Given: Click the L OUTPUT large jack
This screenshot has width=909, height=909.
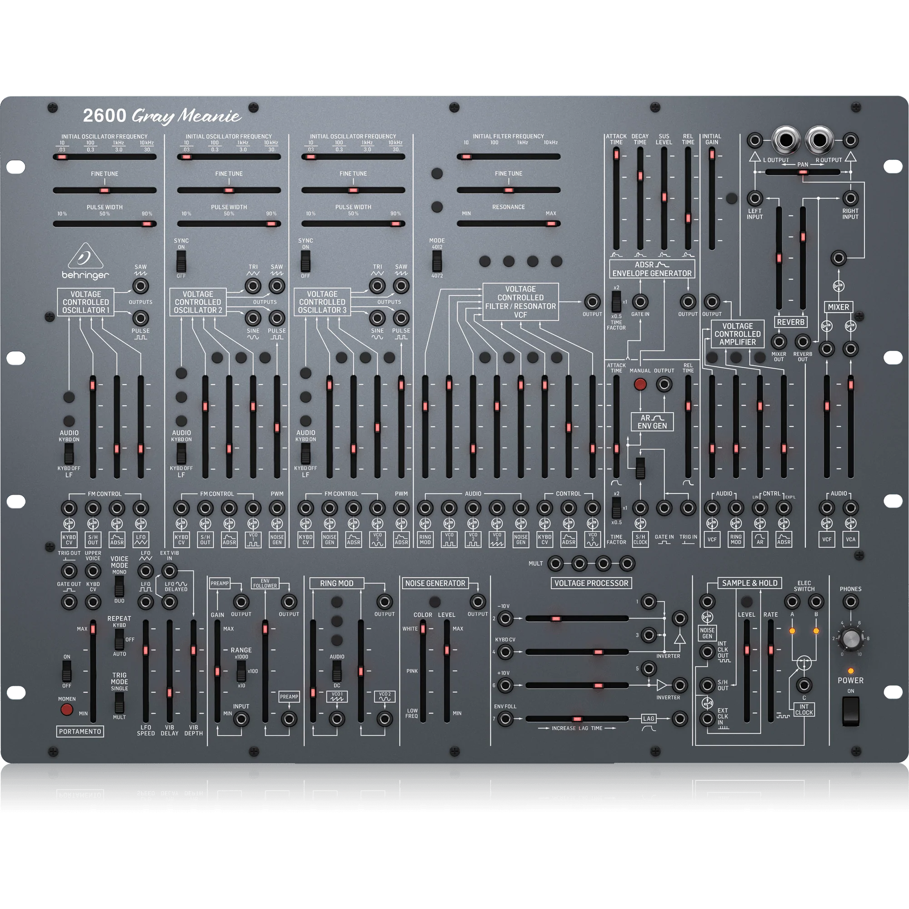Looking at the screenshot, I should tap(786, 140).
